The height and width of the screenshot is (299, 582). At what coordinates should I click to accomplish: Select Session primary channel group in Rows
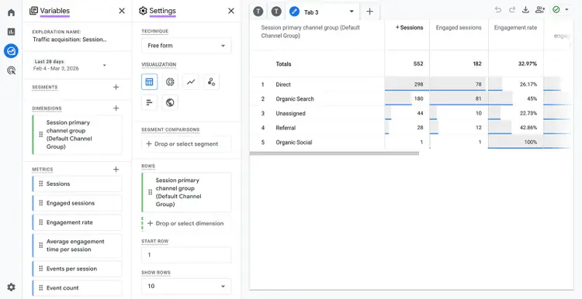186,192
